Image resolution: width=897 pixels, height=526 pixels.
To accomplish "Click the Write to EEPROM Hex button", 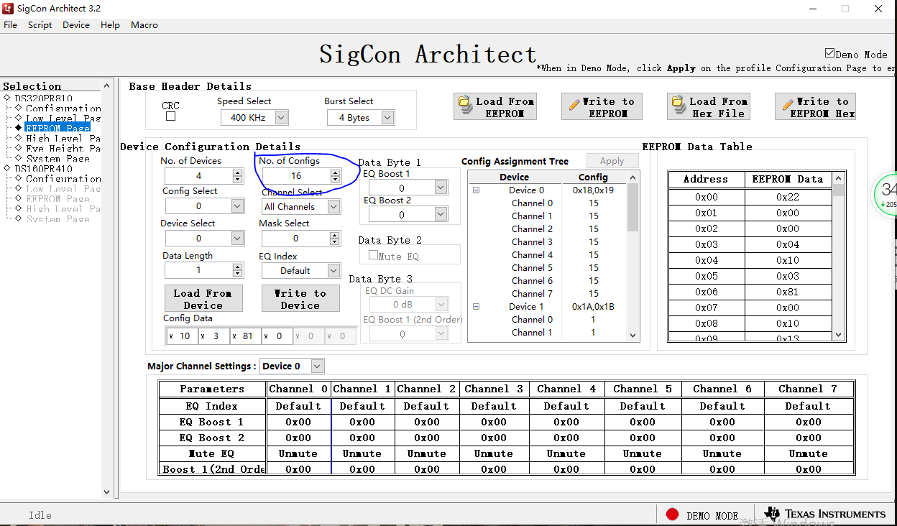I will (x=816, y=106).
